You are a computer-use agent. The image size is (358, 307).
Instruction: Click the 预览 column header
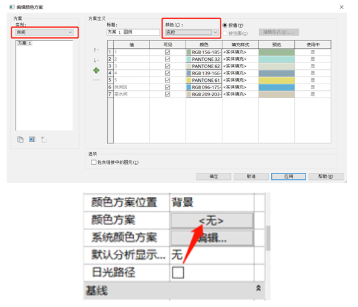[277, 45]
